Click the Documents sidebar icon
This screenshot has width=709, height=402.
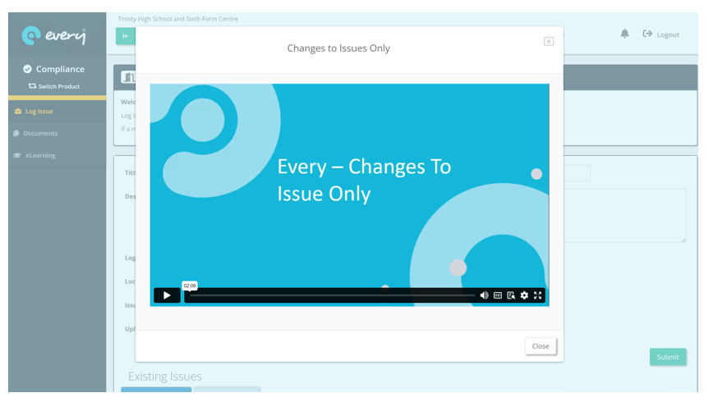coord(16,133)
